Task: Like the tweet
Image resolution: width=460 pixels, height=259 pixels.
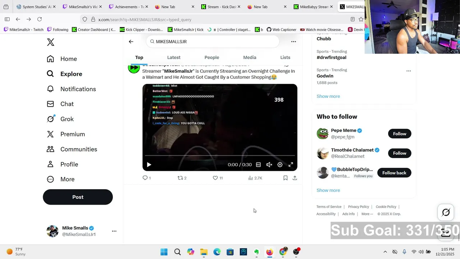Action: click(217, 178)
